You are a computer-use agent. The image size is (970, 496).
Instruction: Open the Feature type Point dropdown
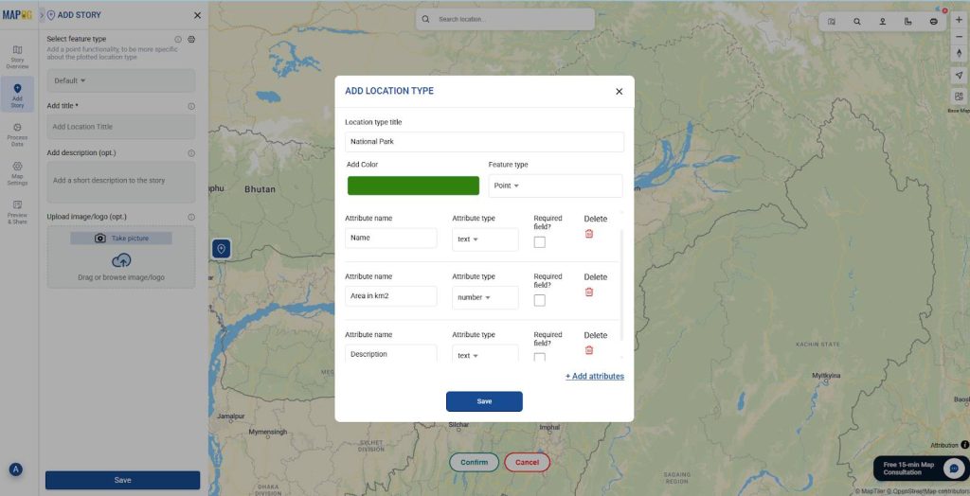[555, 186]
